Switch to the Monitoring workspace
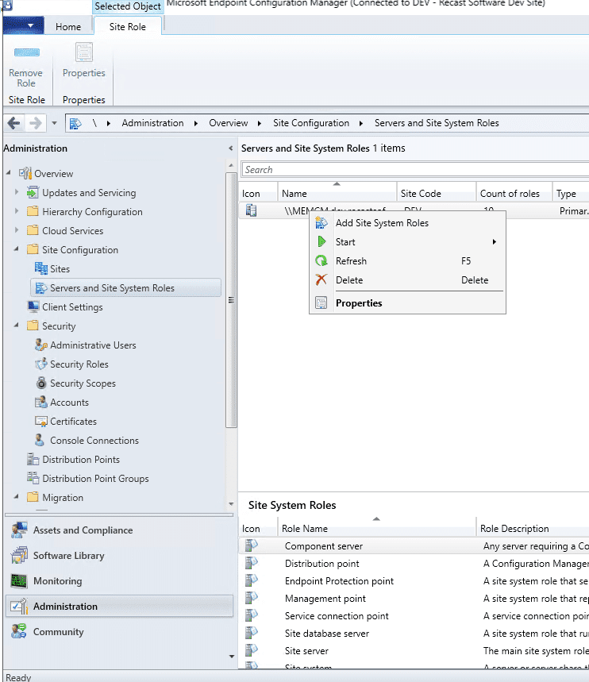The image size is (589, 682). 57,581
